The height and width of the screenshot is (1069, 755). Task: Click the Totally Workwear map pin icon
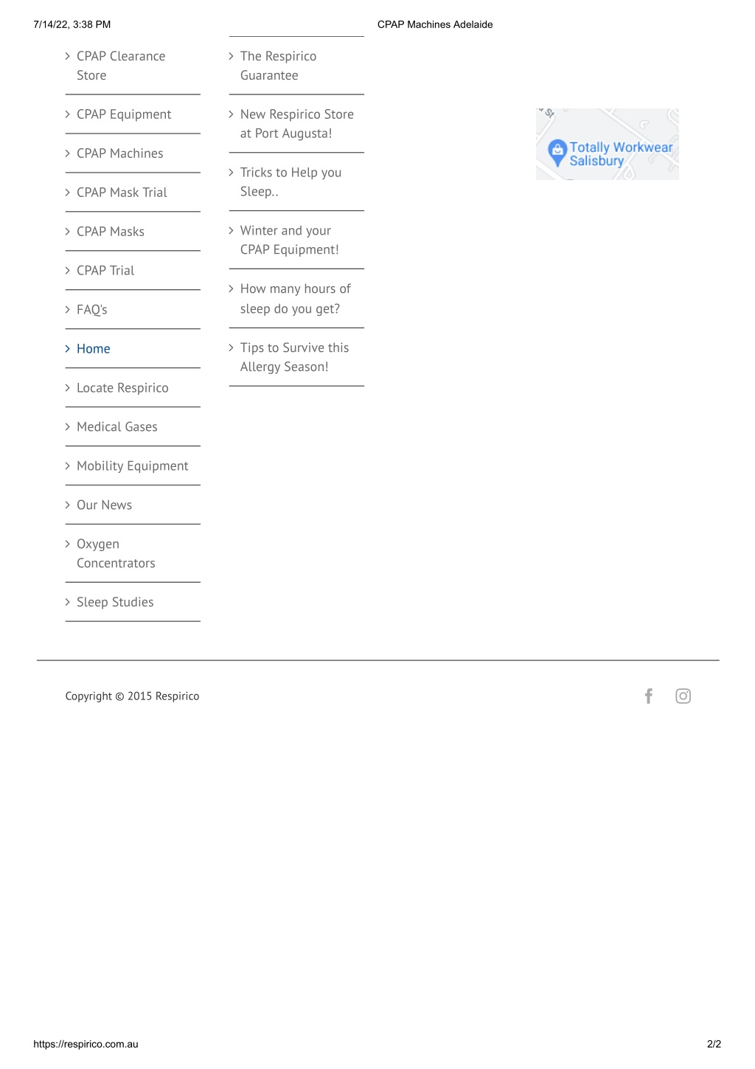[x=557, y=153]
